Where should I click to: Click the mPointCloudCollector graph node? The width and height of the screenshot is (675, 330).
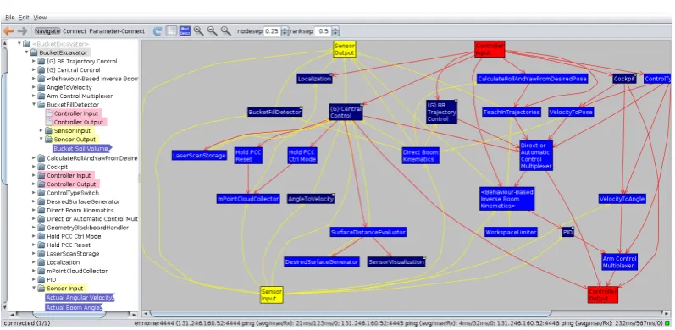point(248,199)
